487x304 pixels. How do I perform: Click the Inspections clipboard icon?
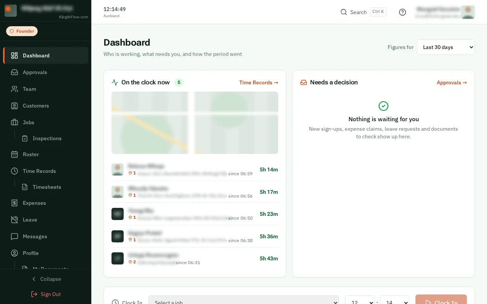[x=25, y=138]
